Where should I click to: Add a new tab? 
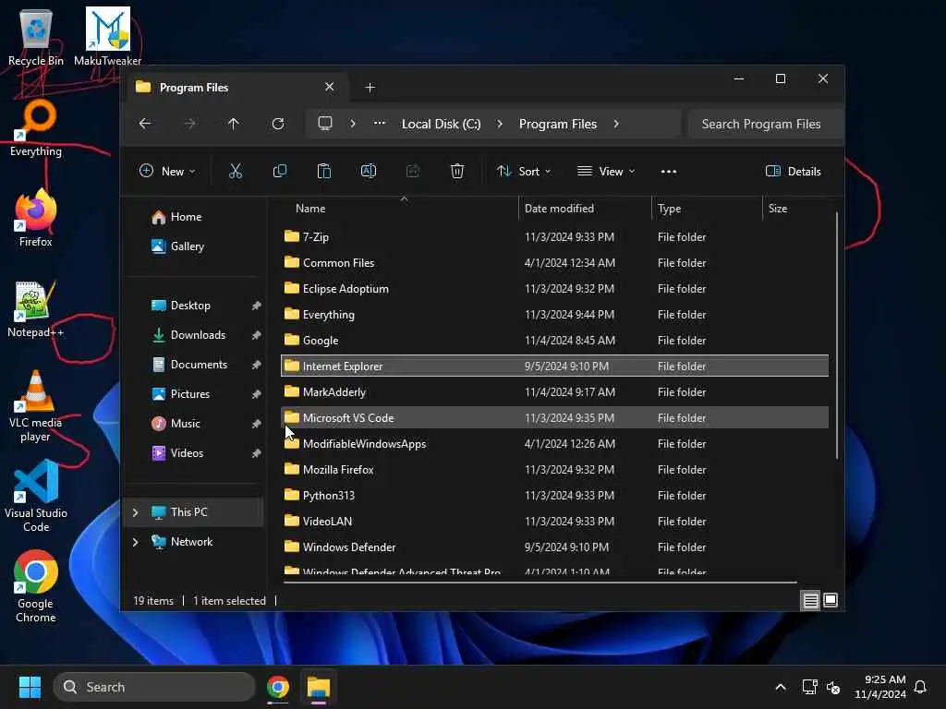(x=370, y=88)
